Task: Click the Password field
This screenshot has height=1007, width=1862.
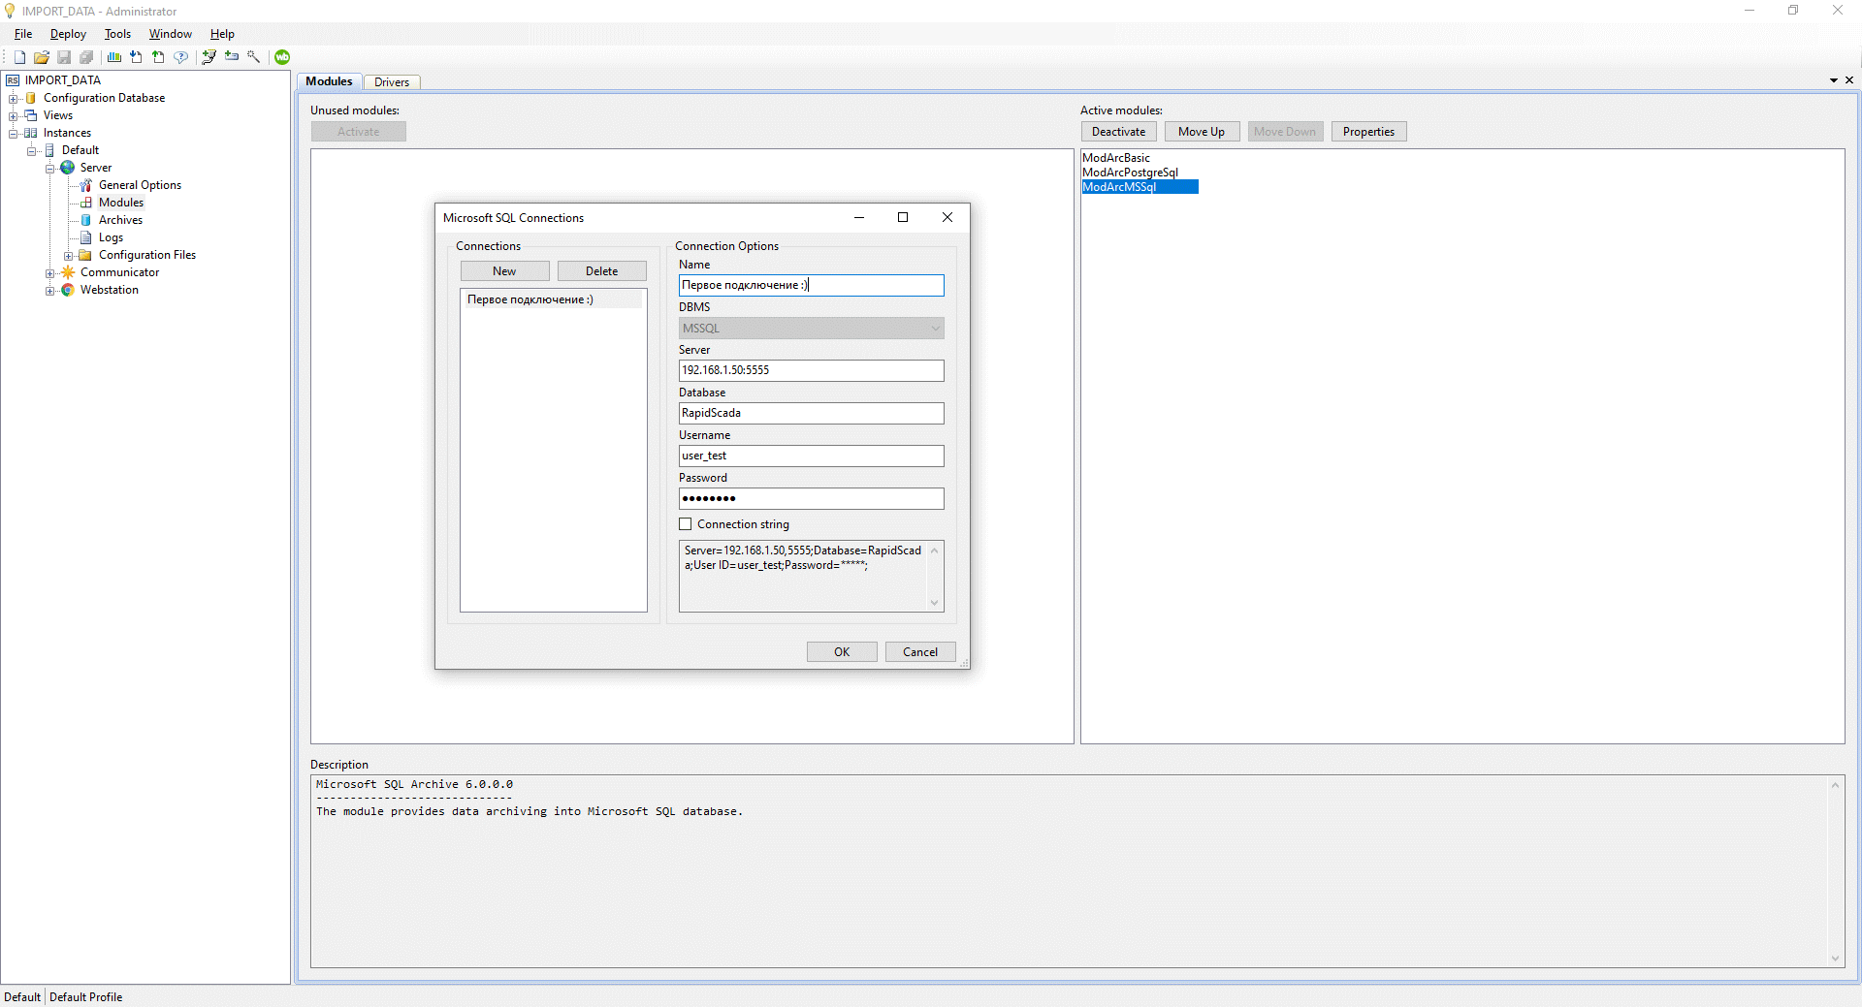Action: tap(811, 498)
